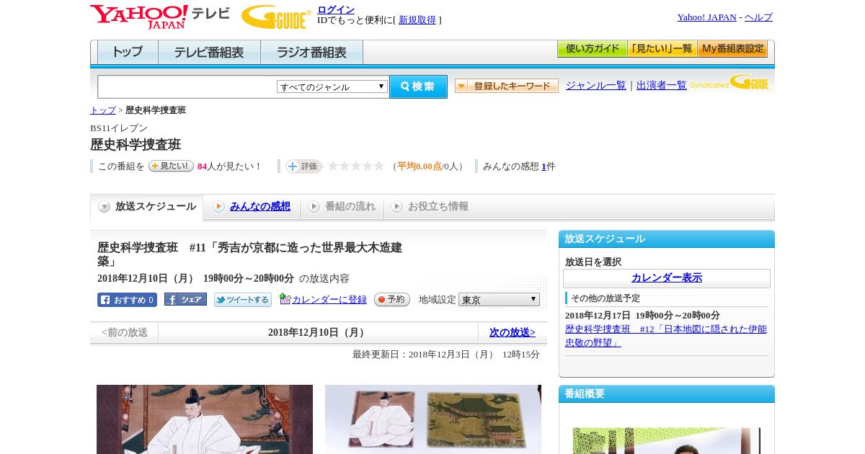This screenshot has width=865, height=454.
Task: Switch to the 番組の流れ tab label
Action: pos(350,206)
